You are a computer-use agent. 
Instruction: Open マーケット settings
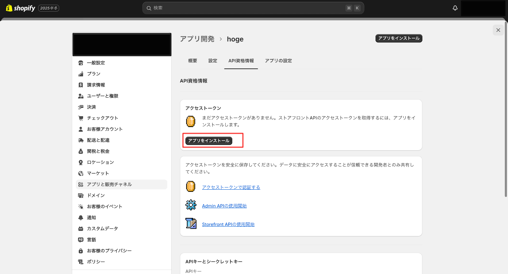coord(122,173)
